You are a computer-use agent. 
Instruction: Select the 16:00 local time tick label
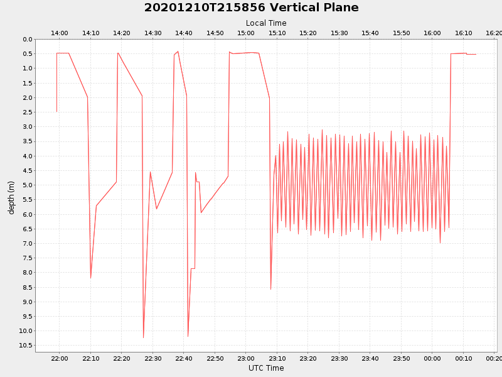432,33
